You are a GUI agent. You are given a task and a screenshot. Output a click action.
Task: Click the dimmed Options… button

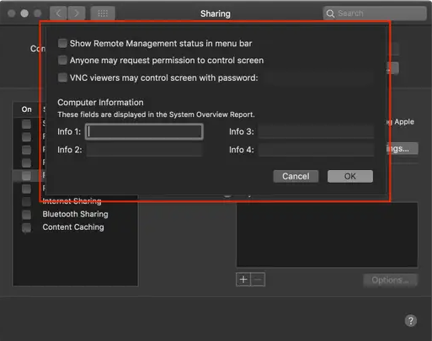tap(390, 280)
